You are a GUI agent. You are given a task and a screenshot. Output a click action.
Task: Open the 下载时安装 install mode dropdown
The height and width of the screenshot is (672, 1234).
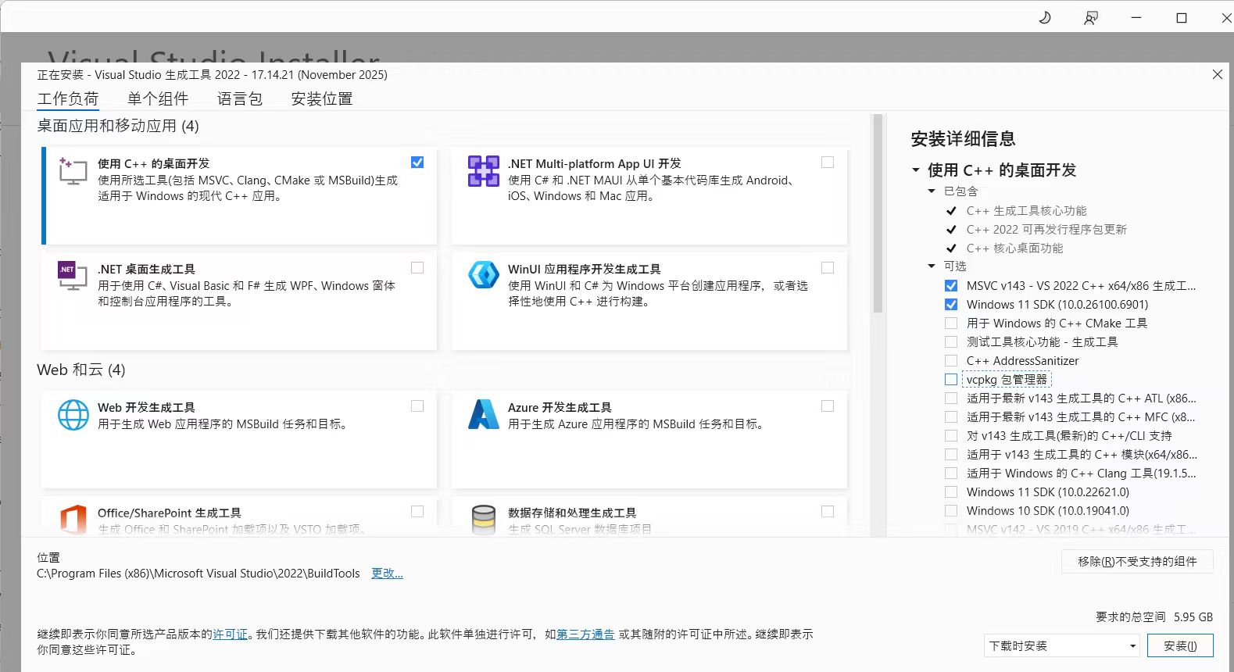pyautogui.click(x=1061, y=646)
